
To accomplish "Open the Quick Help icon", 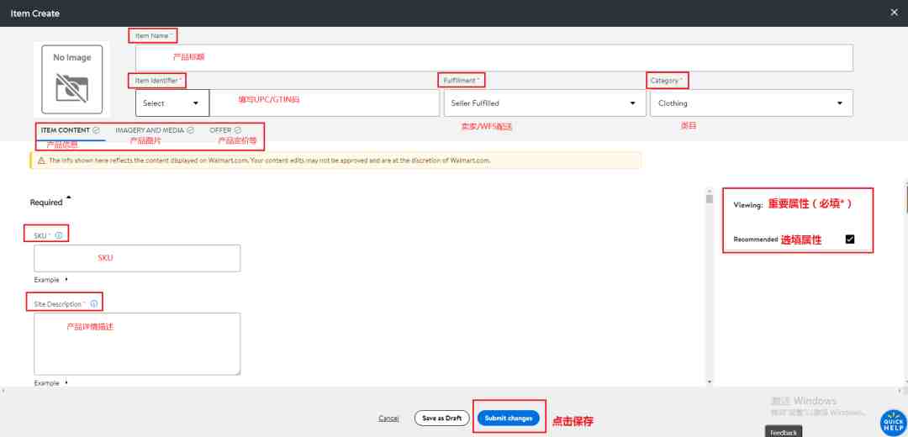I will pos(893,423).
